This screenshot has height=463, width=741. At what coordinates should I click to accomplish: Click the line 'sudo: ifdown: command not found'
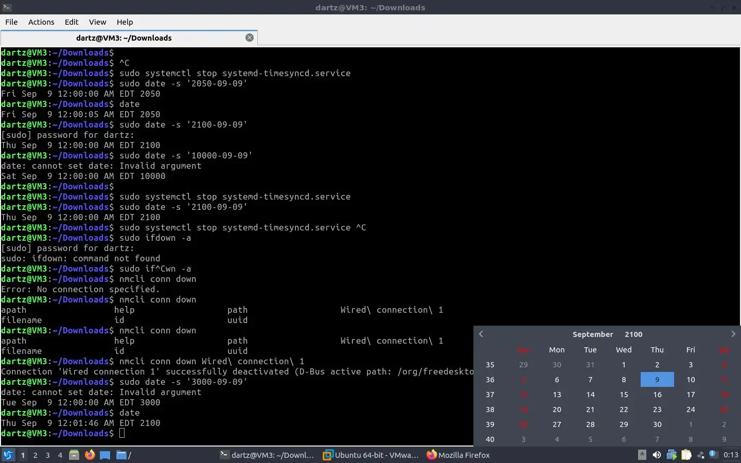(x=80, y=258)
